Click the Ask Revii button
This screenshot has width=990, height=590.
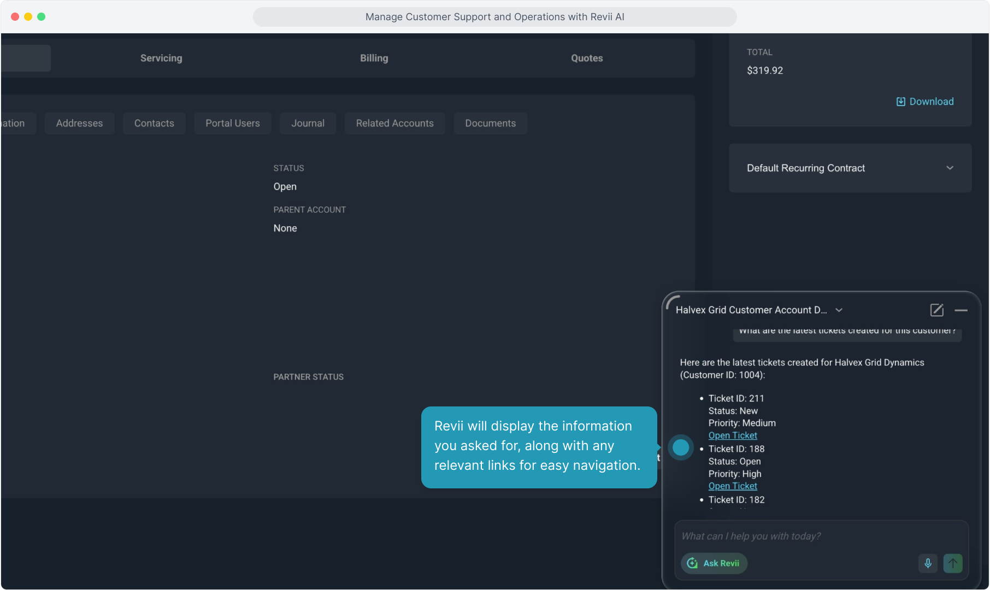point(714,563)
